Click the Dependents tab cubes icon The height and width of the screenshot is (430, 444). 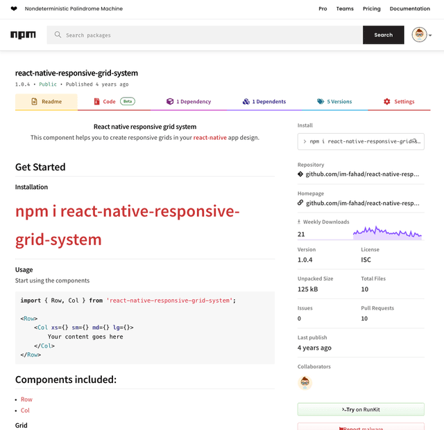[246, 102]
